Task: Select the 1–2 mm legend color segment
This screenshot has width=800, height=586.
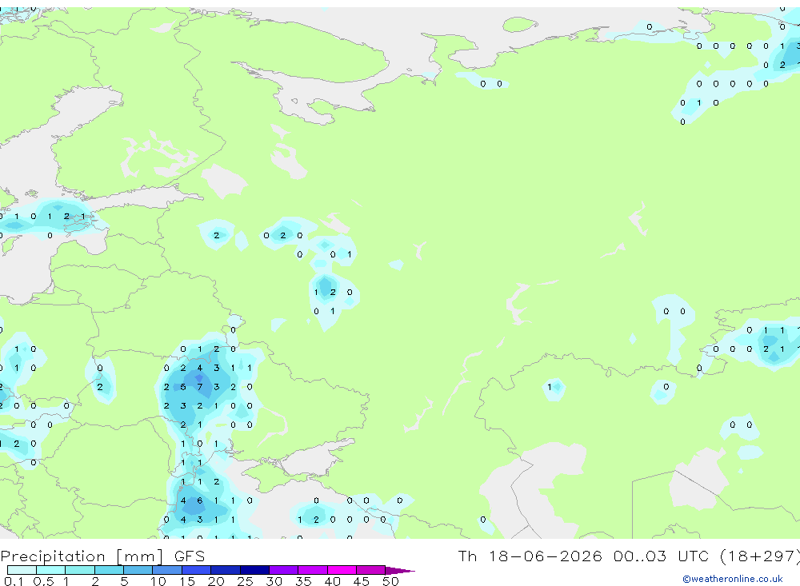Action: click(x=80, y=570)
